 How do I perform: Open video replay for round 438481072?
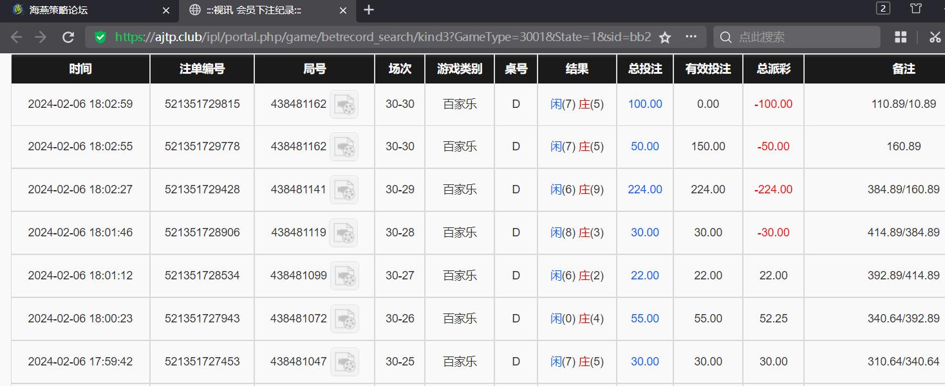coord(344,319)
